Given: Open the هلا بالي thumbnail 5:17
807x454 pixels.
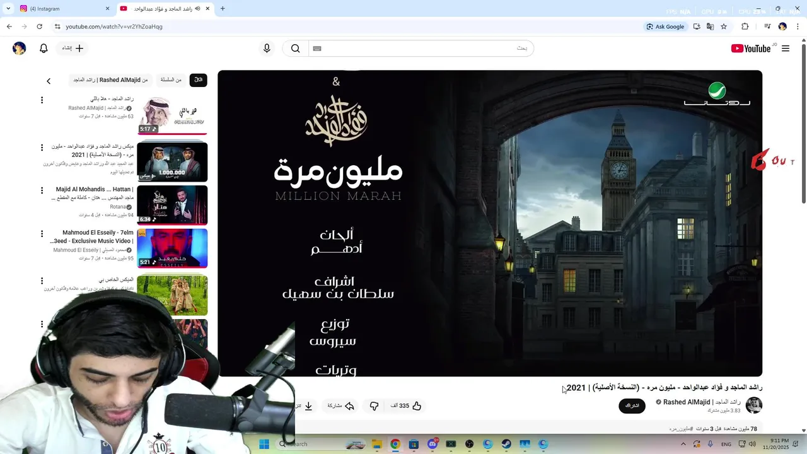Looking at the screenshot, I should pyautogui.click(x=172, y=115).
